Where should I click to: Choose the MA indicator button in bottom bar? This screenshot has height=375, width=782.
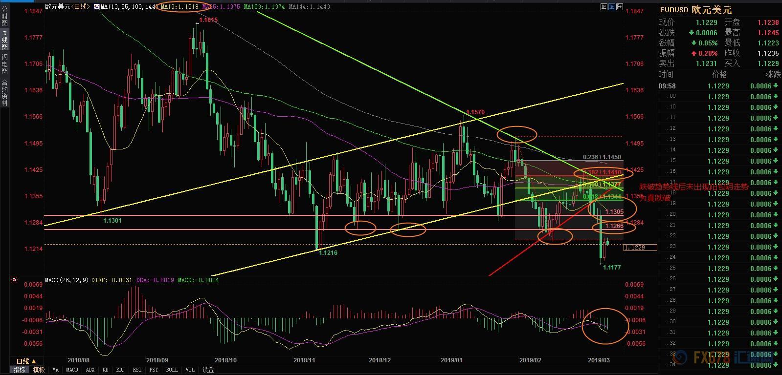[55, 370]
